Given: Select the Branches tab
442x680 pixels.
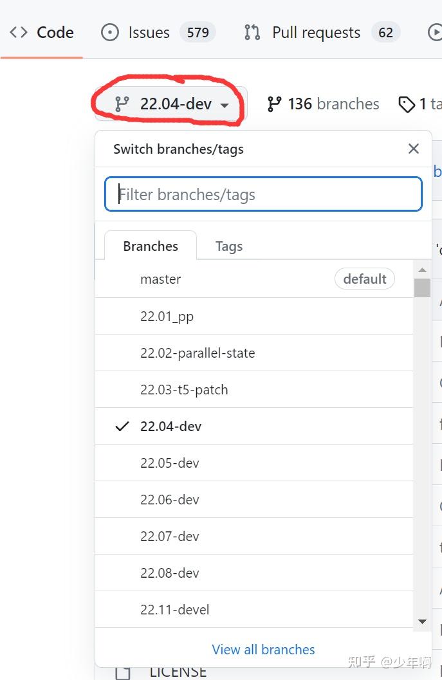Looking at the screenshot, I should point(151,246).
